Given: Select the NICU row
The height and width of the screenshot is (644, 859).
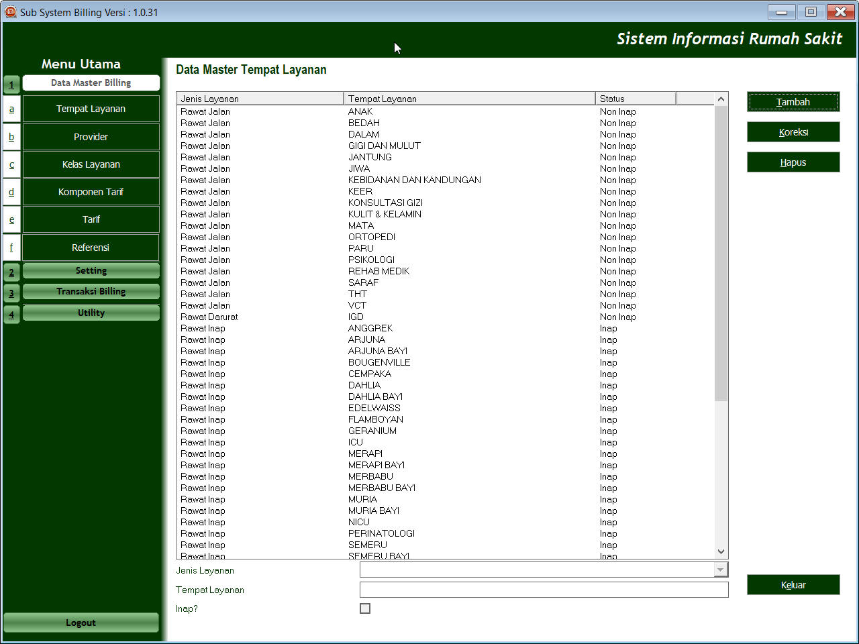Looking at the screenshot, I should tap(446, 522).
